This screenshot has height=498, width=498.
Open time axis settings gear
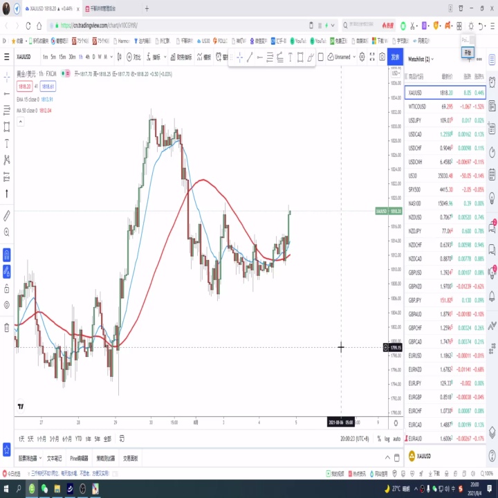point(396,423)
